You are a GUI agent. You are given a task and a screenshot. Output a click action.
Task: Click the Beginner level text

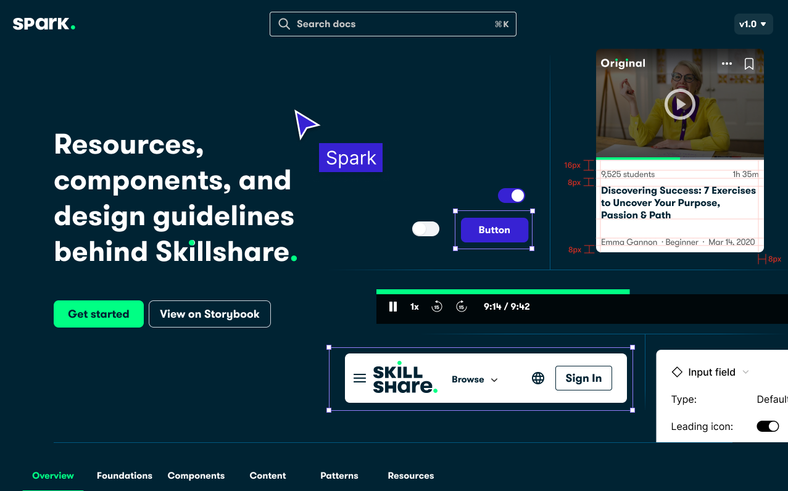[x=682, y=242]
